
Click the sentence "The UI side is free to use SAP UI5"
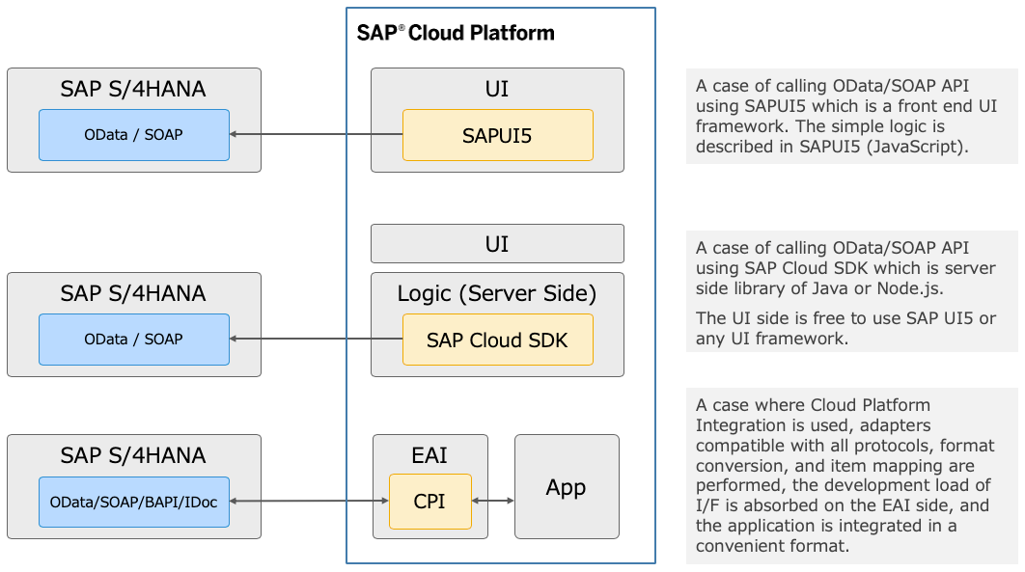point(845,329)
